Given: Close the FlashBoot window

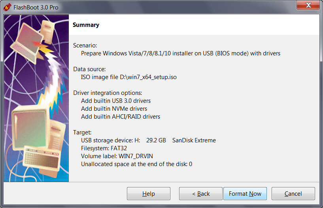Looking at the screenshot, I should [308, 5].
